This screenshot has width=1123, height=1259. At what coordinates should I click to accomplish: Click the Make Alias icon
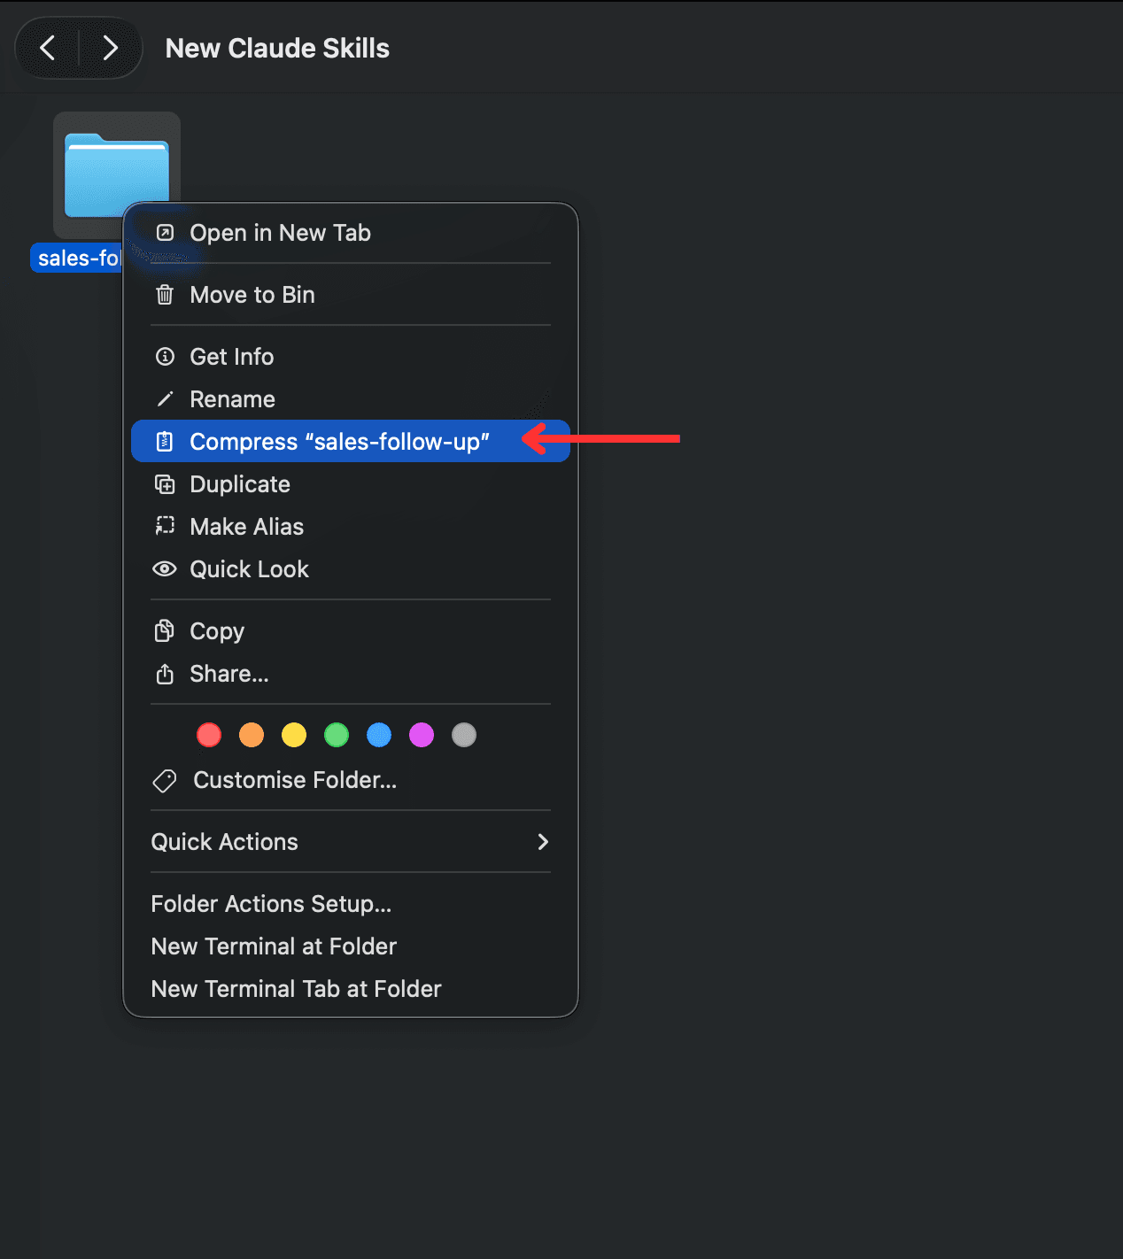click(x=165, y=527)
